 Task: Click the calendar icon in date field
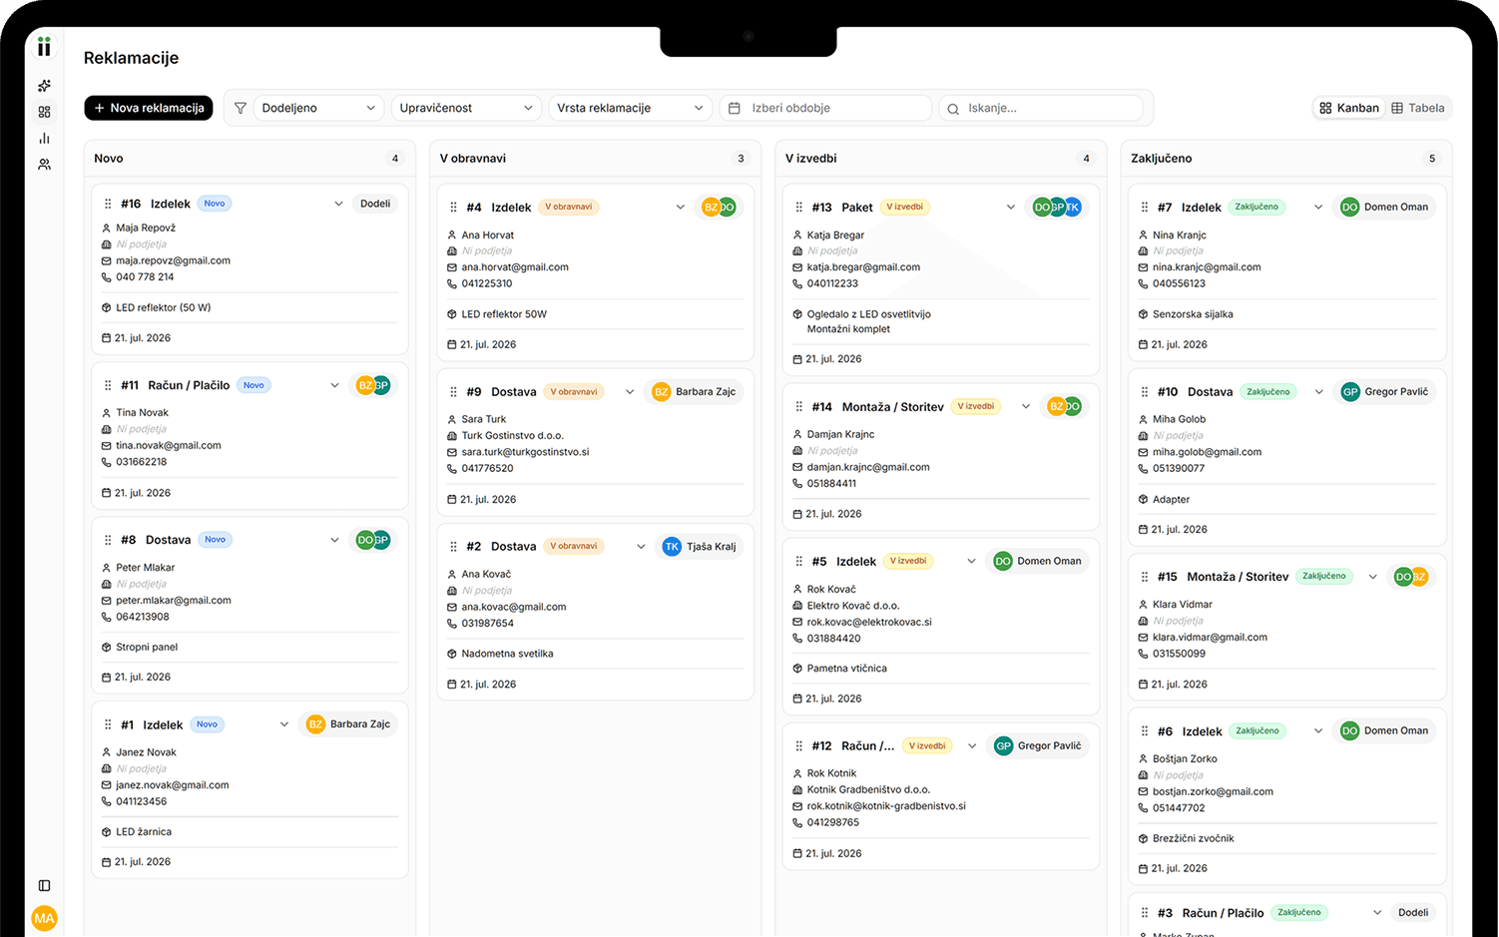[x=735, y=108]
